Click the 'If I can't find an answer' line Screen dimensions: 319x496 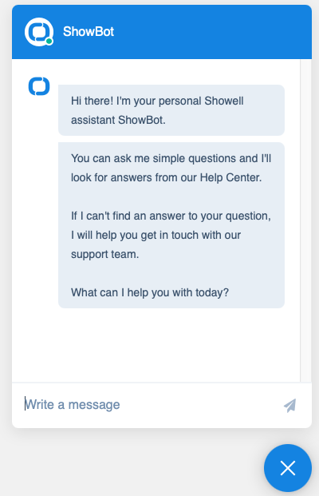pos(171,216)
